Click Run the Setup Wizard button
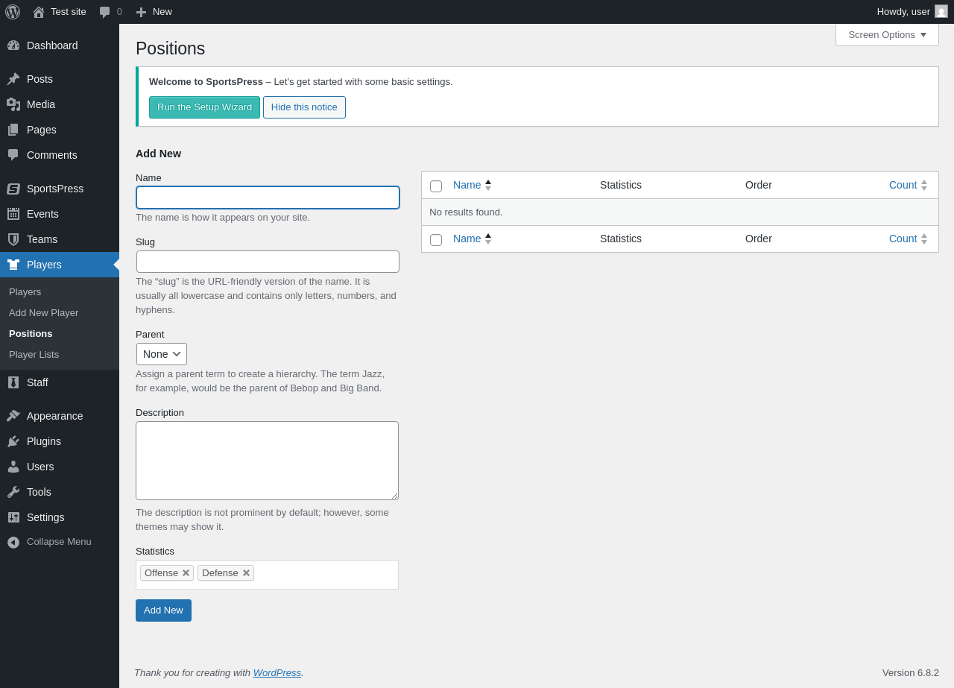Viewport: 954px width, 688px height. pyautogui.click(x=204, y=107)
